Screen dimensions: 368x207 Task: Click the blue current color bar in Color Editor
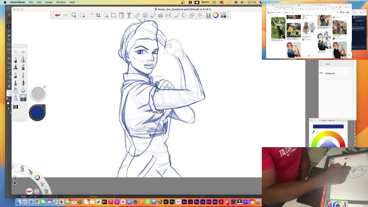click(328, 126)
